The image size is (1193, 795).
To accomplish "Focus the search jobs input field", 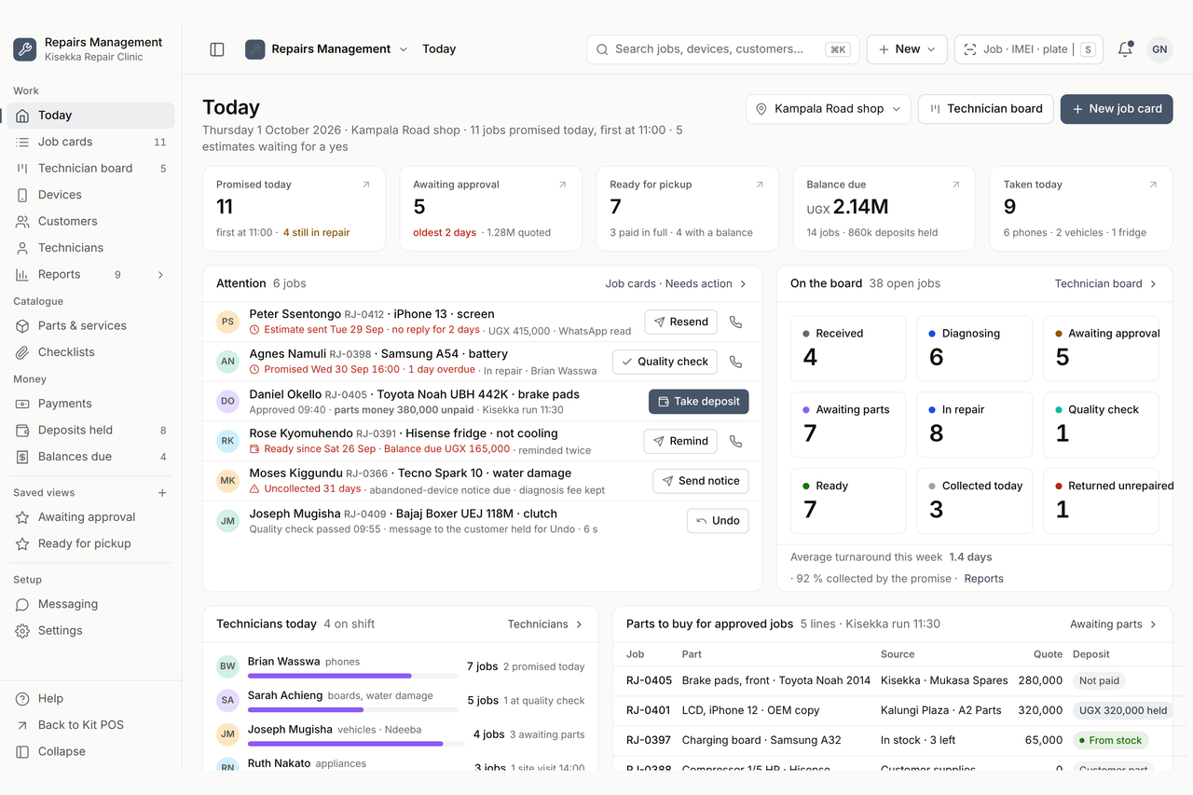I will [x=723, y=49].
